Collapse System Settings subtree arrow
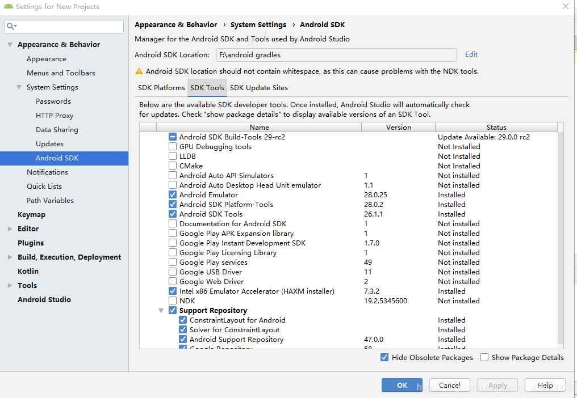This screenshot has width=577, height=398. (19, 87)
